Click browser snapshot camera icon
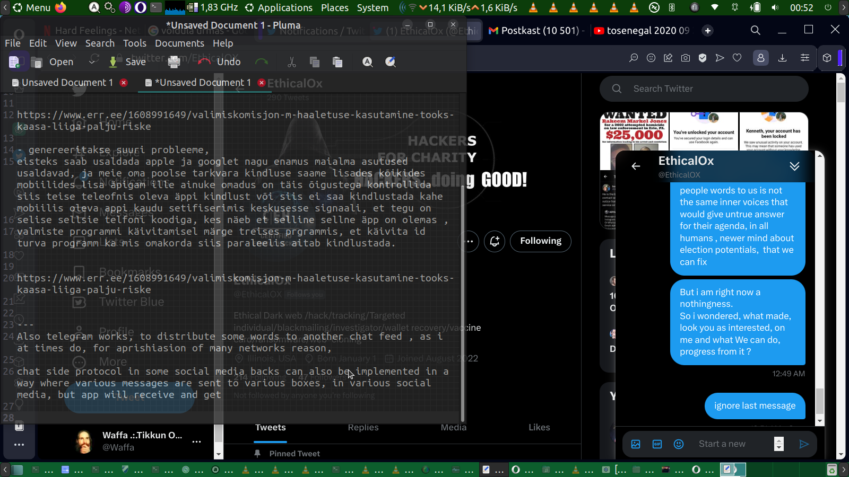Screen dimensions: 849x477 point(686,58)
